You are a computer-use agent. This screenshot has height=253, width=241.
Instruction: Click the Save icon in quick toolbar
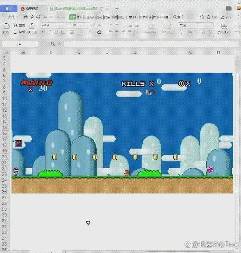click(25, 17)
